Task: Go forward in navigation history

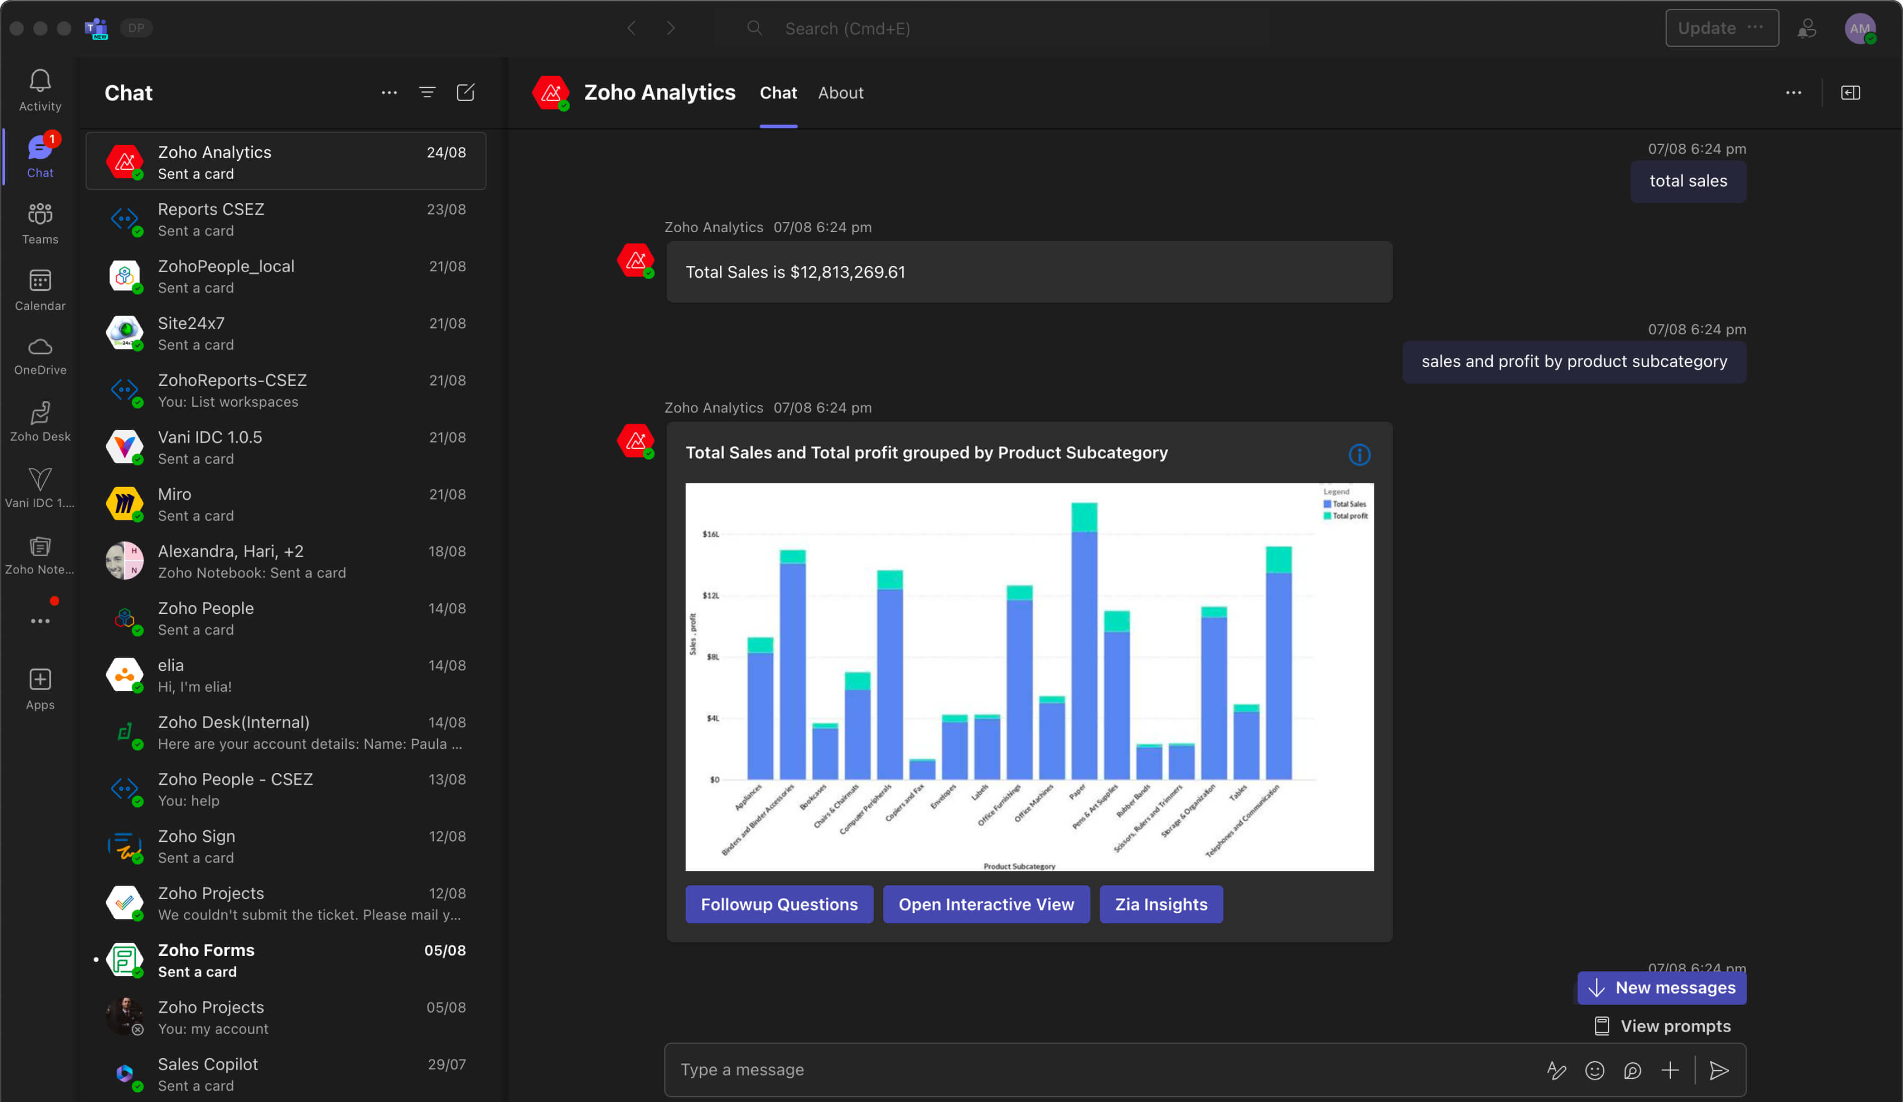Action: click(x=671, y=28)
